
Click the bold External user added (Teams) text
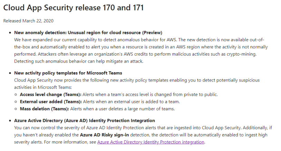[50, 102]
